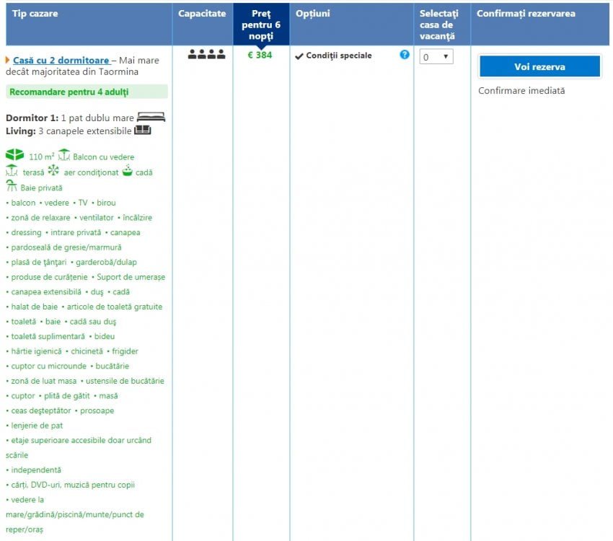Viewport: 613px width, 541px height.
Task: Click the air conditioning snowflake icon
Action: (53, 171)
